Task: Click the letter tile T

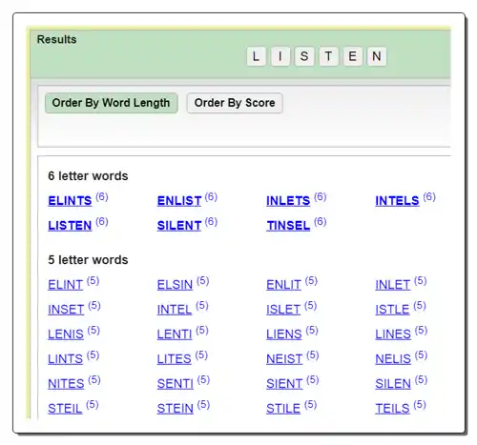Action: tap(328, 56)
